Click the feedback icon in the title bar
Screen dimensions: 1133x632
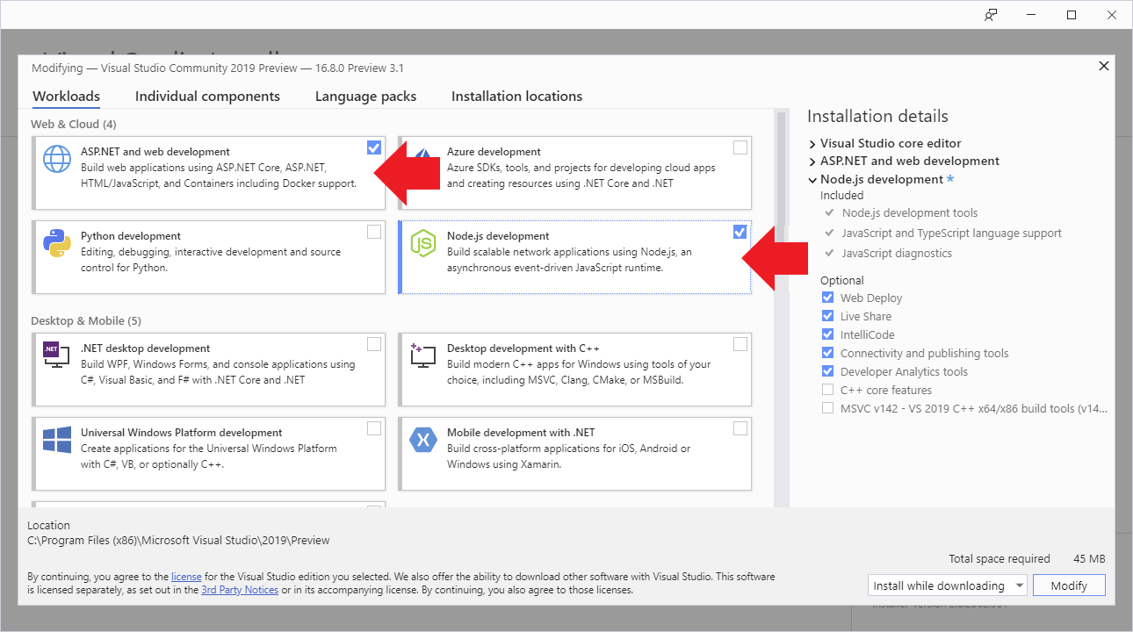pos(991,15)
